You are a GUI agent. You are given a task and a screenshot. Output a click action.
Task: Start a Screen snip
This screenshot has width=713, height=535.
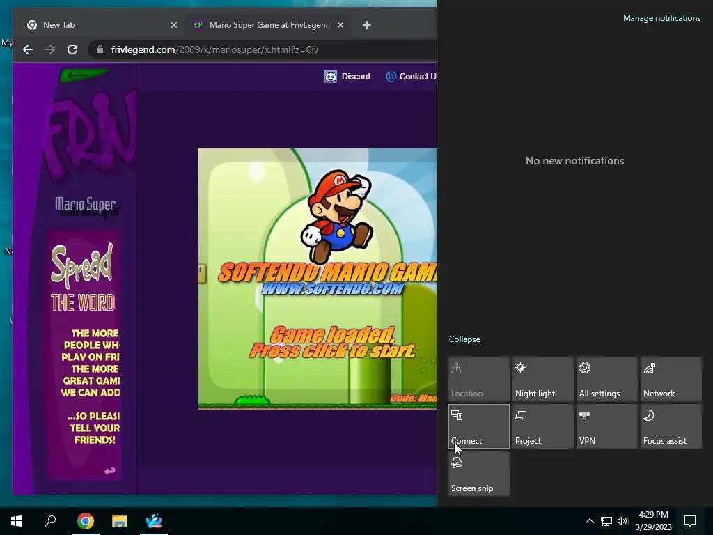click(x=479, y=474)
